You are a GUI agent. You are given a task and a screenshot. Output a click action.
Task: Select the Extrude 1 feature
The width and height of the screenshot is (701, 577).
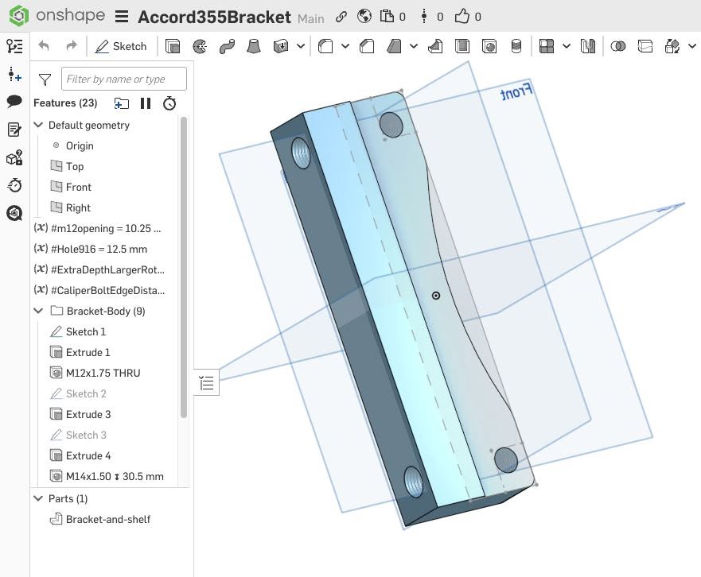click(x=88, y=352)
